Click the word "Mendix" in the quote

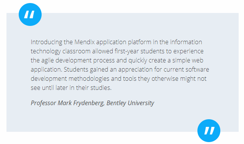coord(84,42)
